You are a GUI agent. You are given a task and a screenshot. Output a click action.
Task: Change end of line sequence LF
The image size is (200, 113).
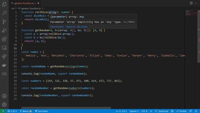(151, 111)
